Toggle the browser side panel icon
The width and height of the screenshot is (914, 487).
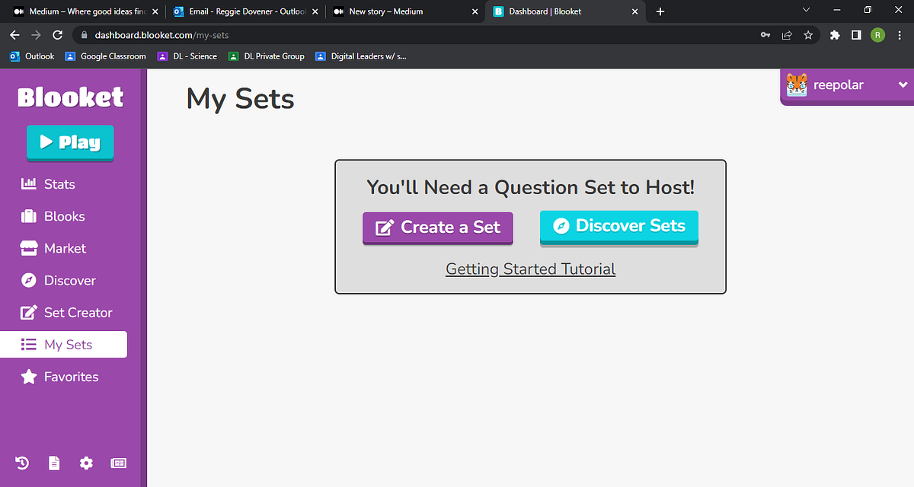tap(856, 35)
